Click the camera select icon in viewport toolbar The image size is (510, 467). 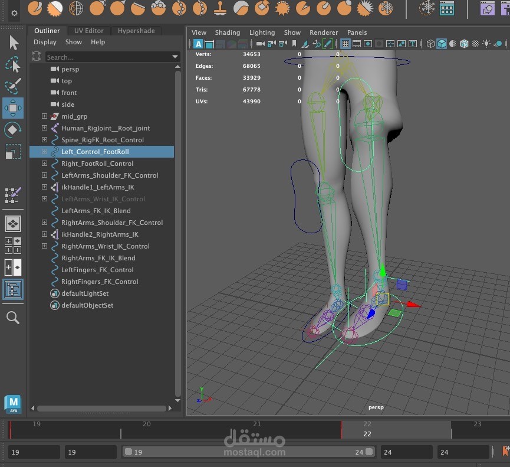coord(260,44)
